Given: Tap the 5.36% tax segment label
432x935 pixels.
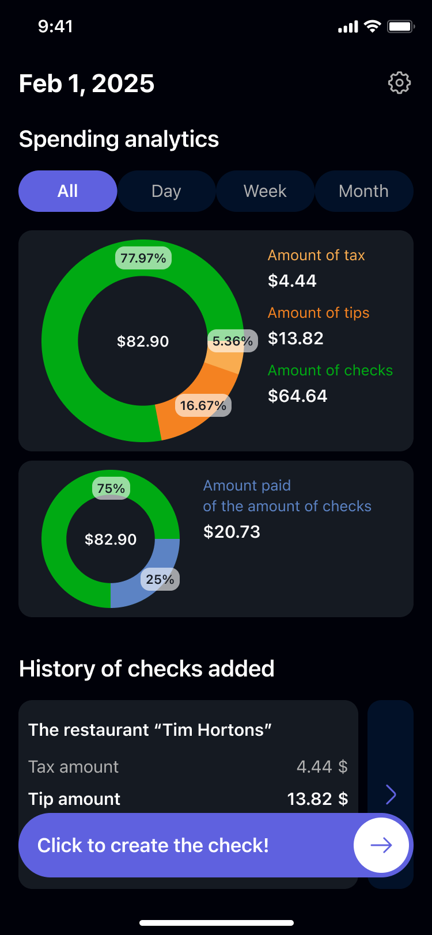Looking at the screenshot, I should pyautogui.click(x=233, y=341).
